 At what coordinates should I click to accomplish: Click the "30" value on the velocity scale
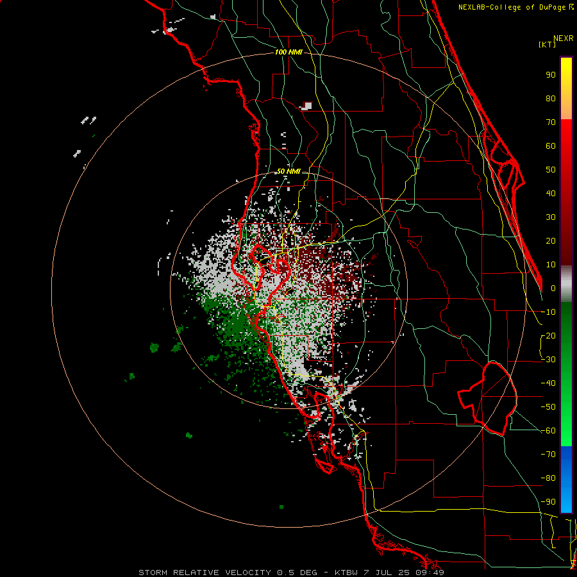(x=551, y=217)
